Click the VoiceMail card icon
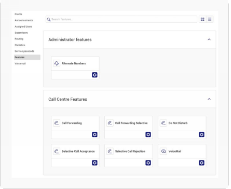The width and height of the screenshot is (231, 189). [164, 151]
